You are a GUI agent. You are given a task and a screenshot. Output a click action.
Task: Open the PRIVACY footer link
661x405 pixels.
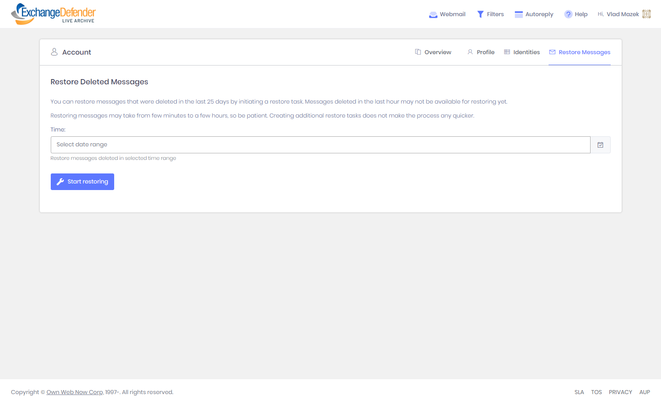click(x=620, y=392)
